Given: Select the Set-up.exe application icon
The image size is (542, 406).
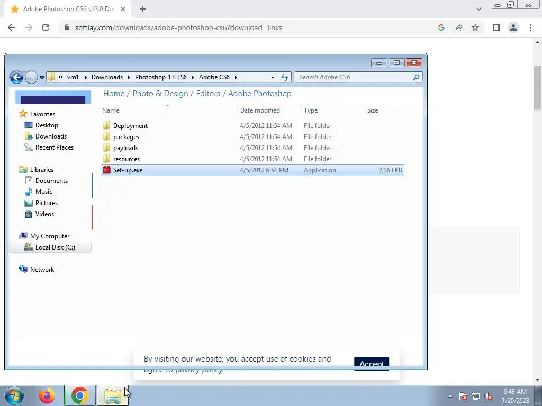Looking at the screenshot, I should pos(106,170).
